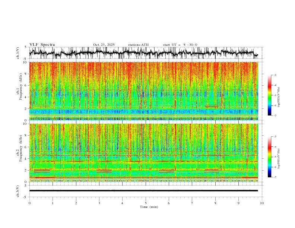Click tick label "4" on the Time axis
The image size is (295, 228).
122,203
